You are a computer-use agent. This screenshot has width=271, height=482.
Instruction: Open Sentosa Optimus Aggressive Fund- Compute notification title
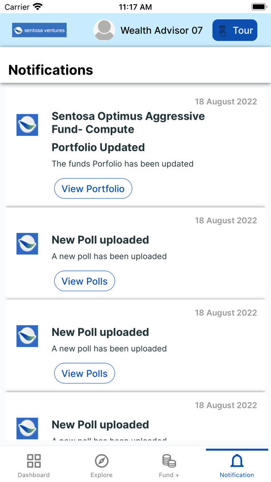tap(128, 123)
